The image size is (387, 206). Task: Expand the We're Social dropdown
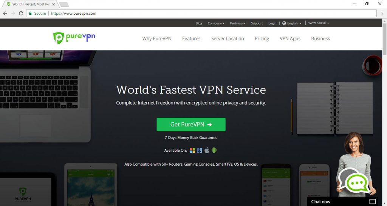tap(319, 23)
